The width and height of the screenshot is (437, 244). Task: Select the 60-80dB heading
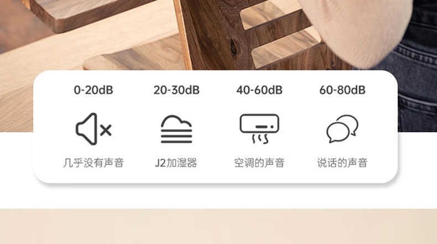342,90
